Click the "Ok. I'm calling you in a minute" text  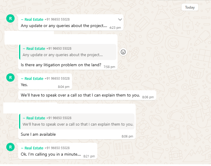tap(51, 154)
